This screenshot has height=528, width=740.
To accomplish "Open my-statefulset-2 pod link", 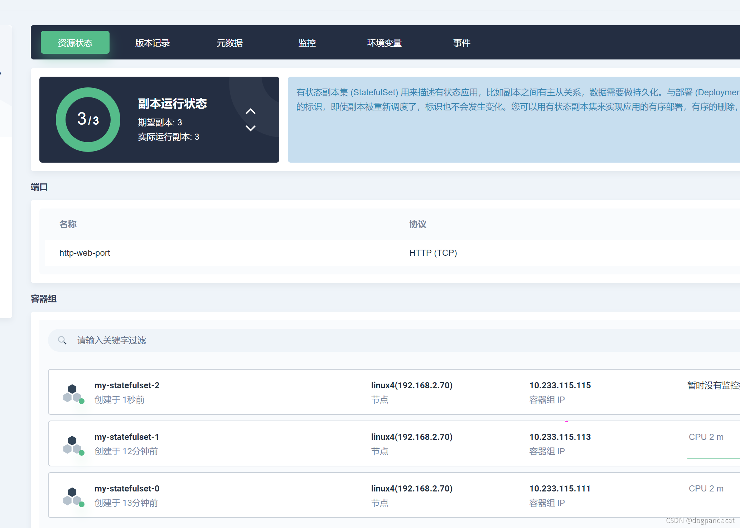I will [127, 385].
